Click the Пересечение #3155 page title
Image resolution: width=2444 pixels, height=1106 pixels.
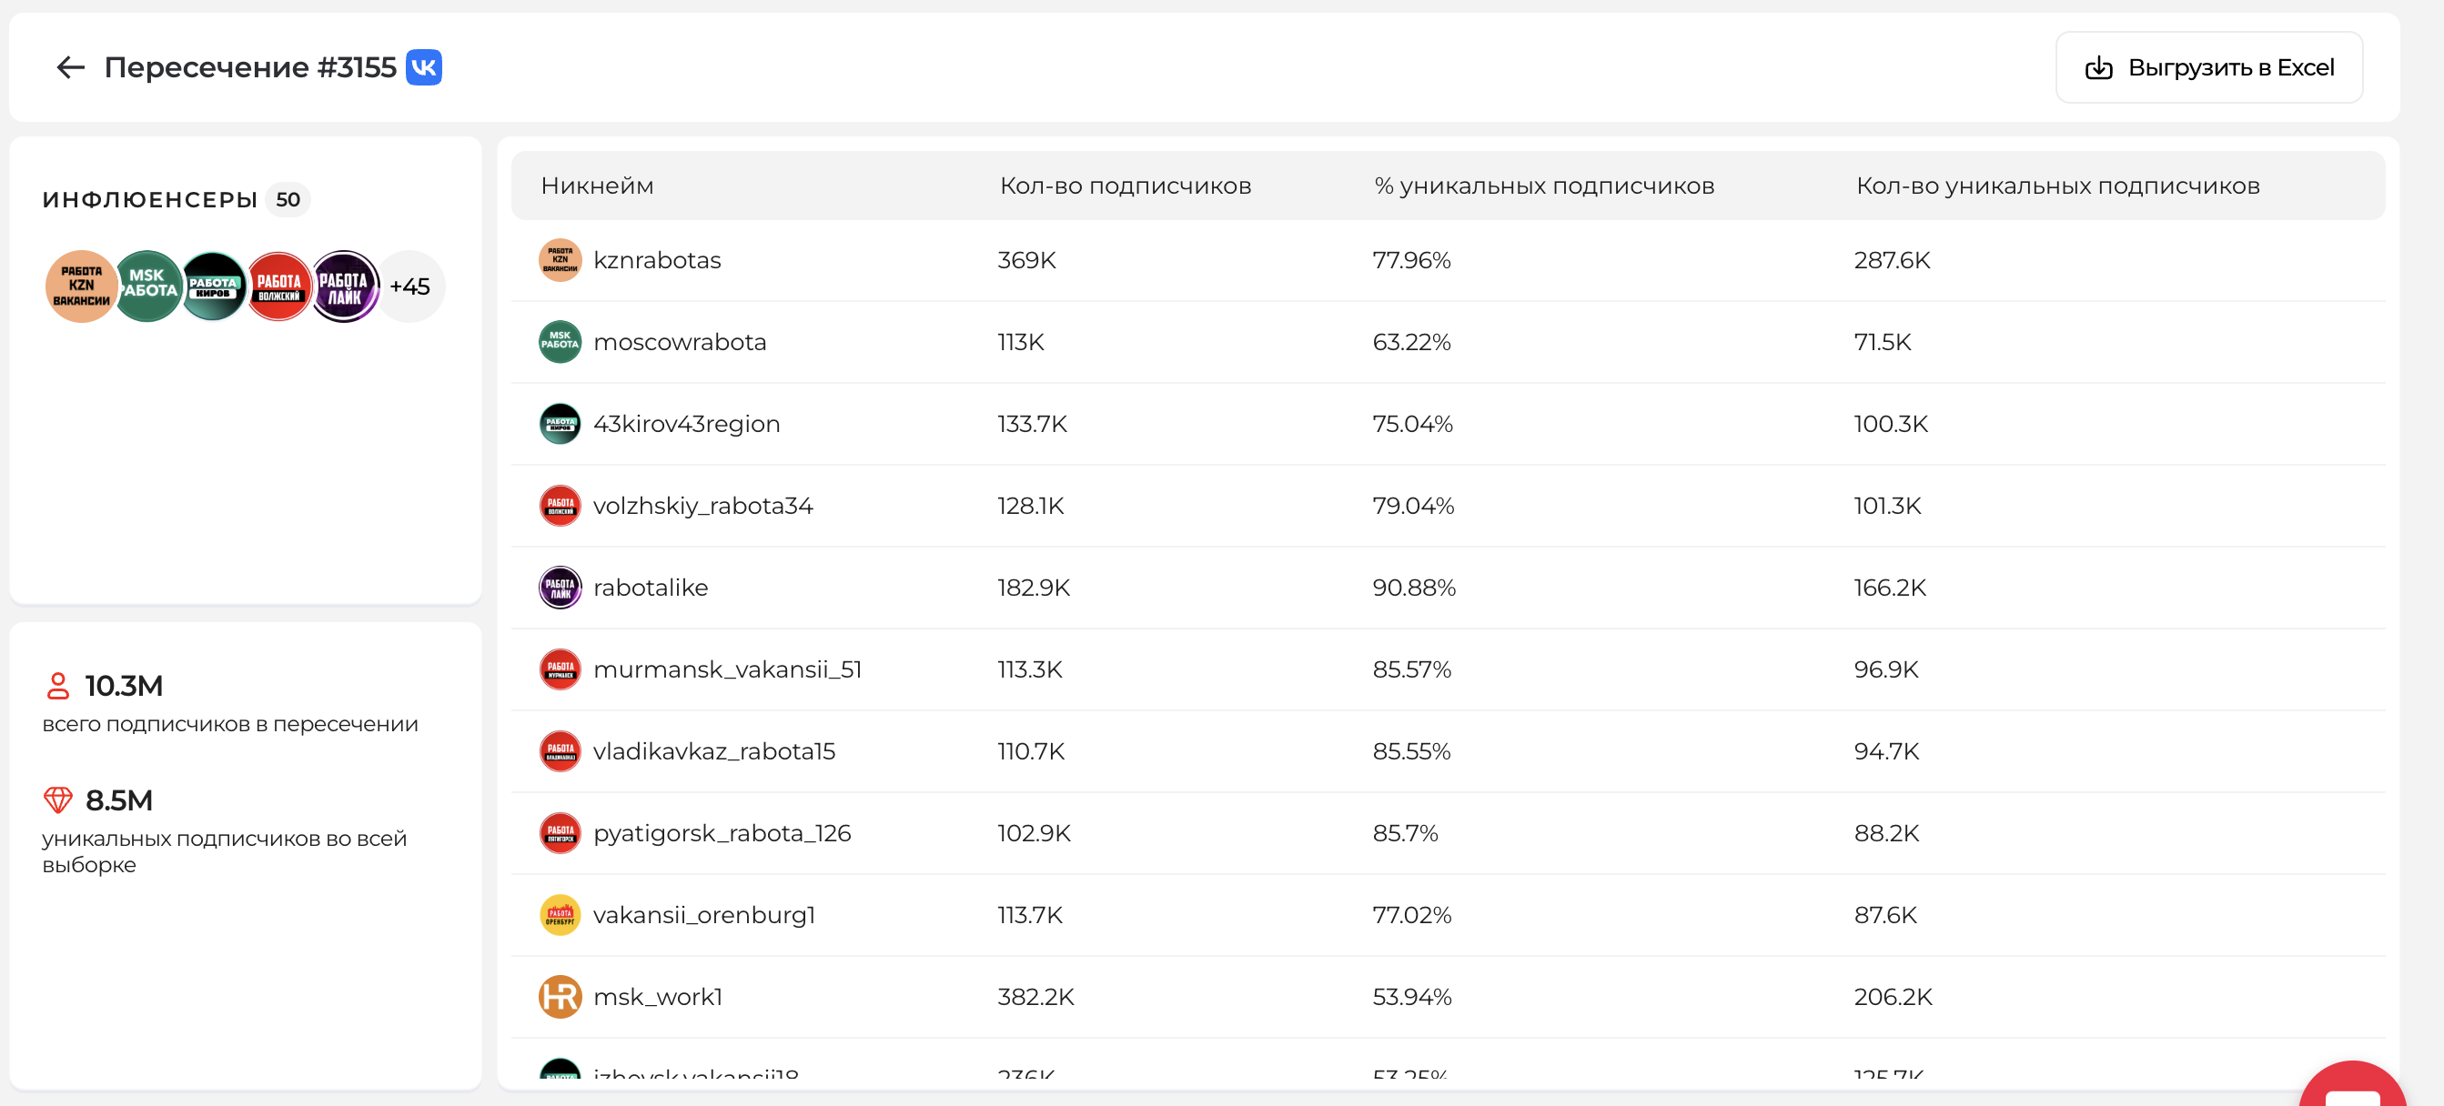tap(249, 67)
